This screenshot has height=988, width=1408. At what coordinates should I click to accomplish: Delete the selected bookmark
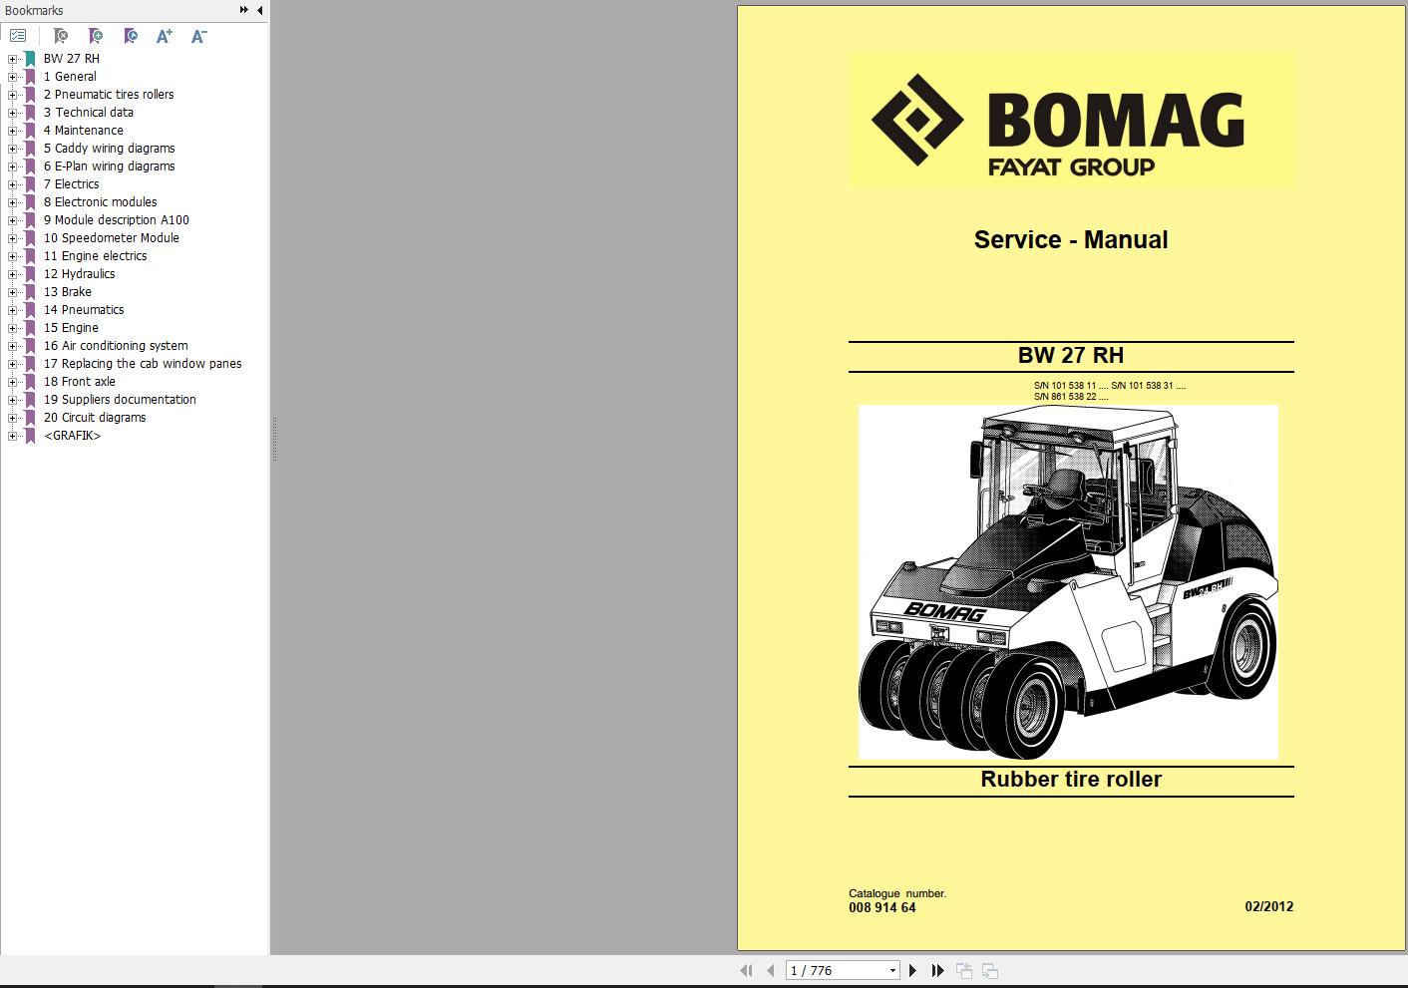[60, 36]
